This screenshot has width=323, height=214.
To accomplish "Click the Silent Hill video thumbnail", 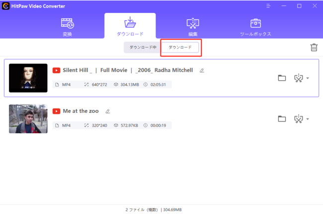I will 28,78.
